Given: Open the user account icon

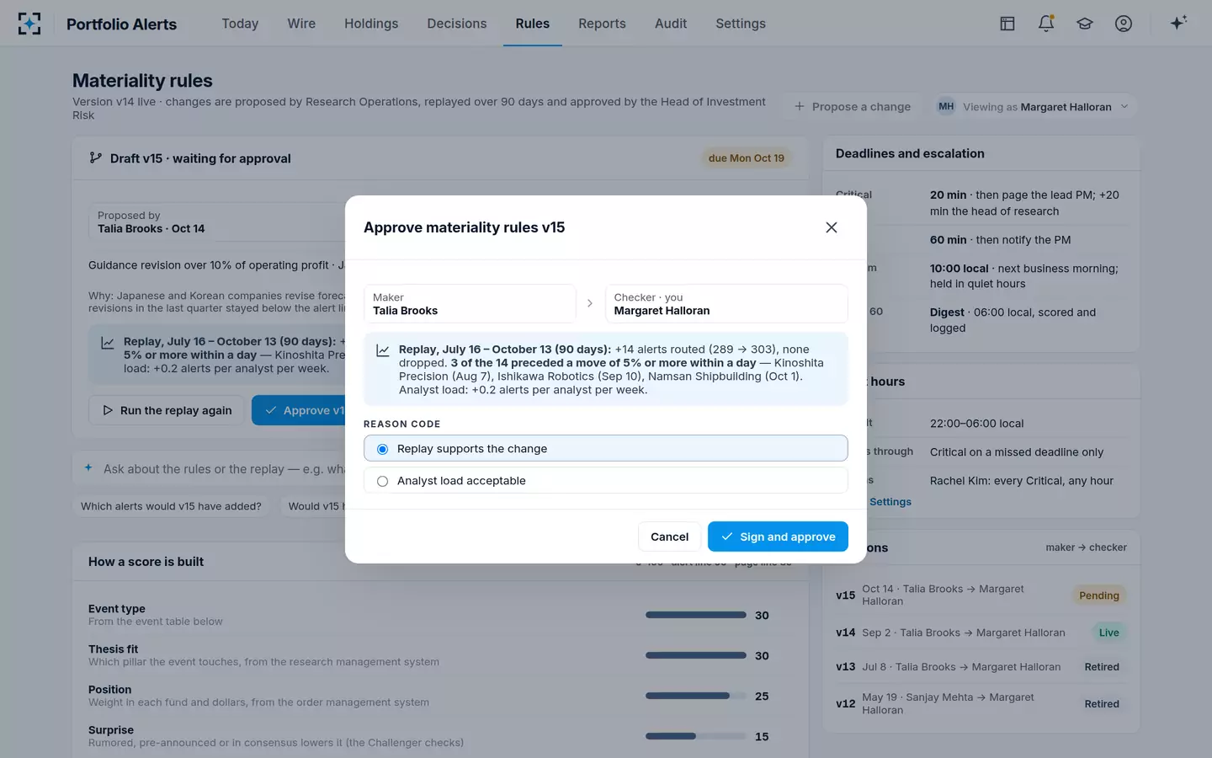Looking at the screenshot, I should [1124, 24].
